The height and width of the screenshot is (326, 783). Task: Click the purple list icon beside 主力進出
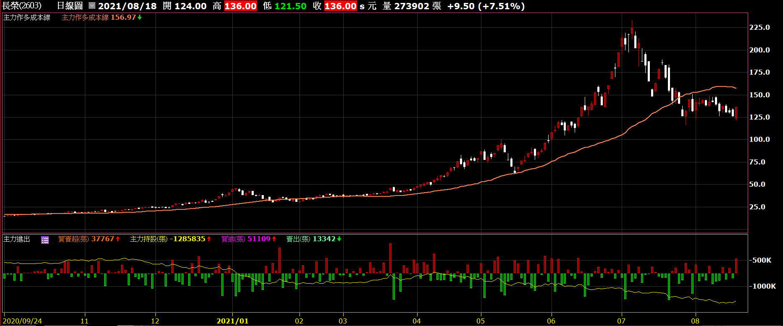(45, 240)
